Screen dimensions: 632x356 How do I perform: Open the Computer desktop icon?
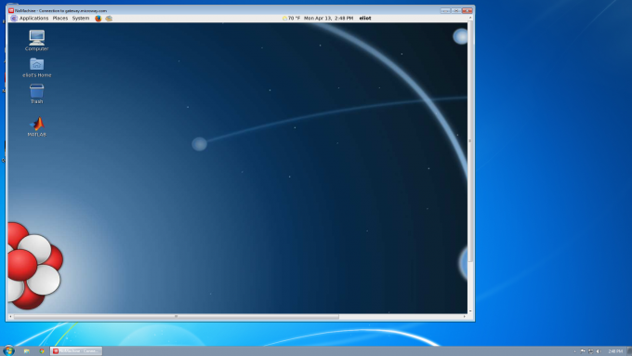pos(36,40)
